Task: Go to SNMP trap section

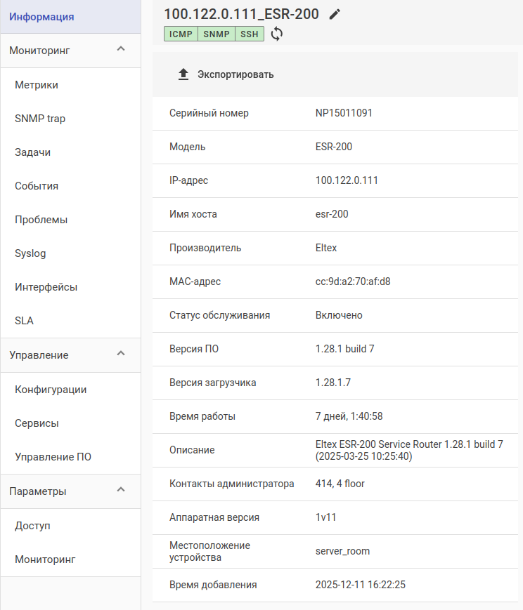Action: pyautogui.click(x=40, y=119)
